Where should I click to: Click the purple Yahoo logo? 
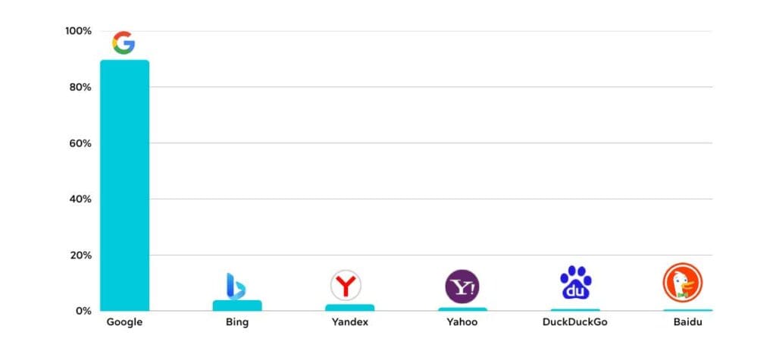click(462, 286)
